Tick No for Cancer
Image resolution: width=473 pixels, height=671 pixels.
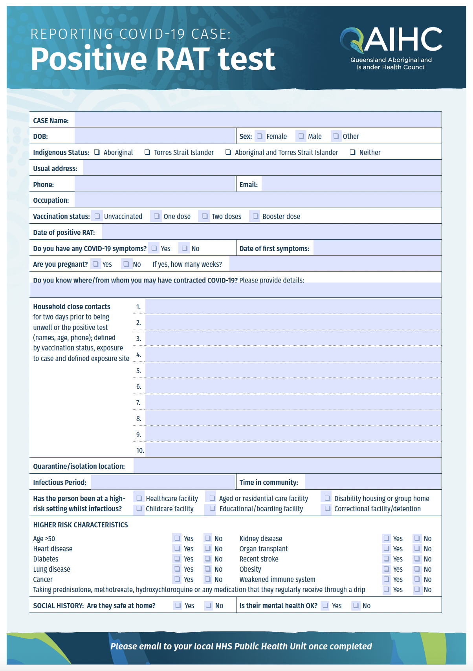[208, 579]
